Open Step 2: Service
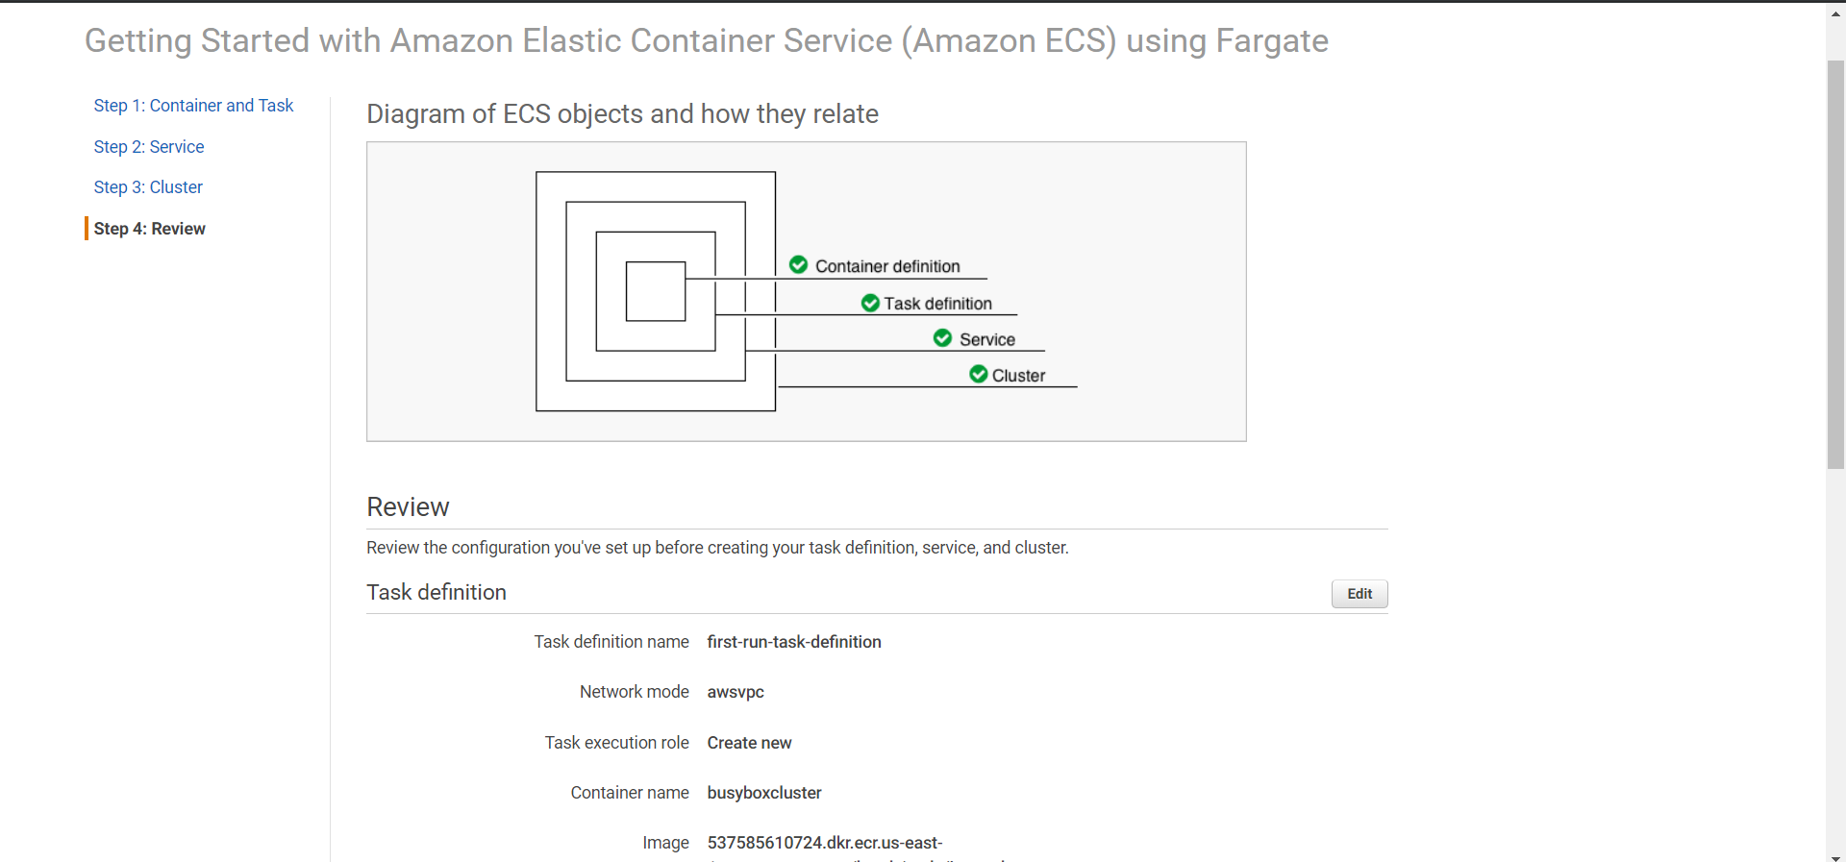Image resolution: width=1846 pixels, height=862 pixels. coord(149,147)
